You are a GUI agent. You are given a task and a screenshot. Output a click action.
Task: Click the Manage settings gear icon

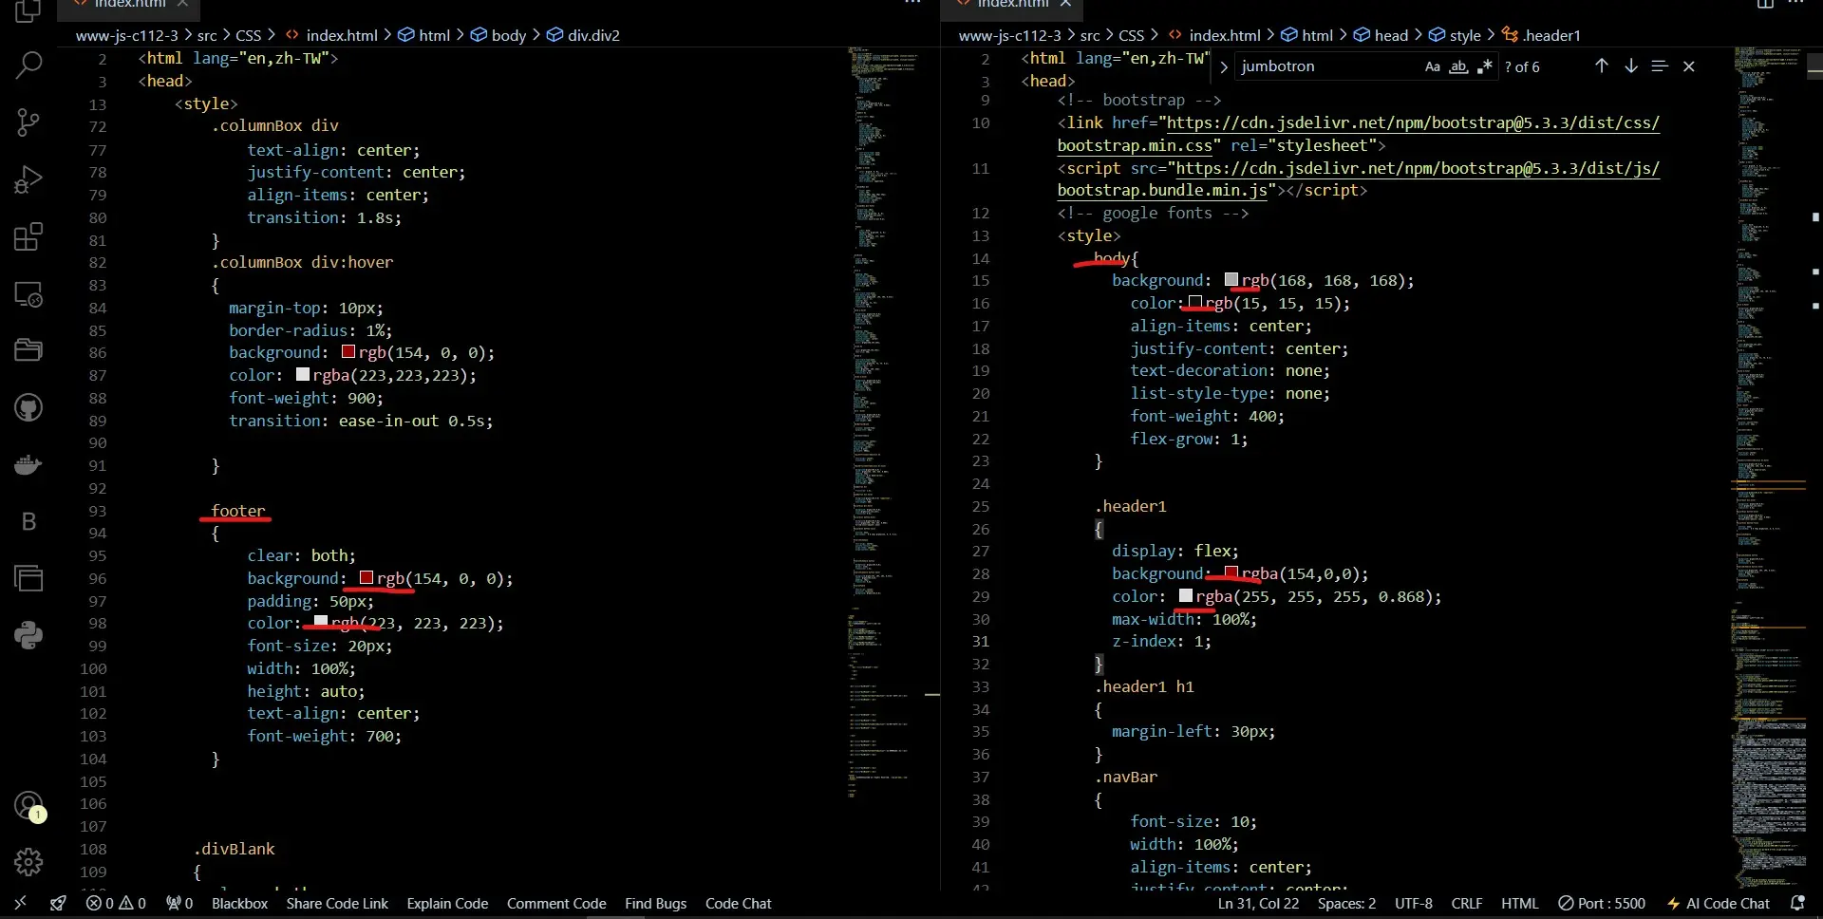pos(28,862)
